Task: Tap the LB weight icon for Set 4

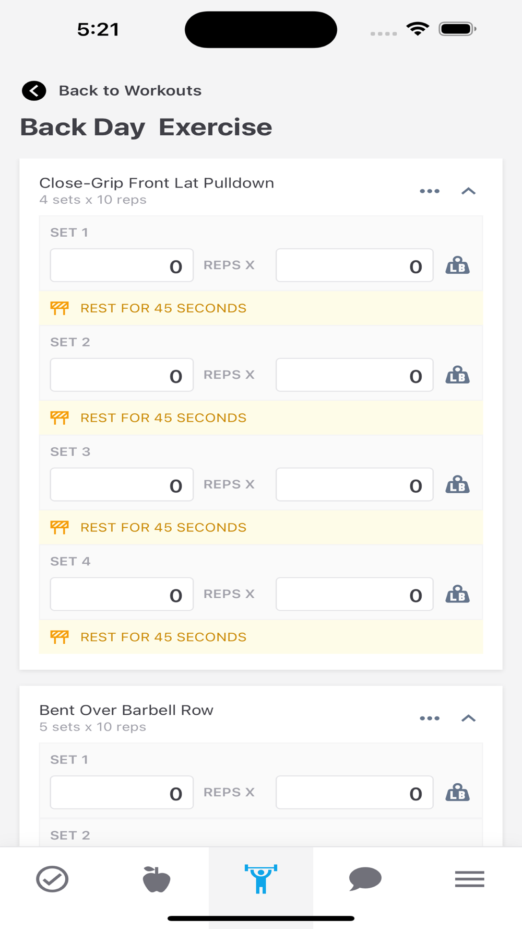Action: point(457,595)
